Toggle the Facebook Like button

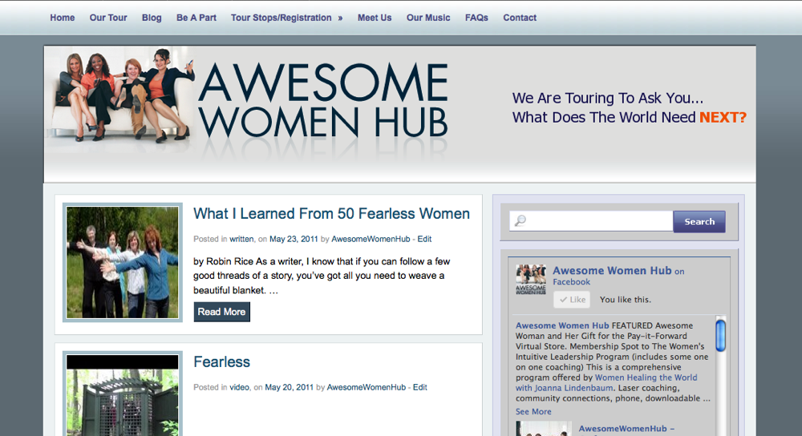(572, 300)
